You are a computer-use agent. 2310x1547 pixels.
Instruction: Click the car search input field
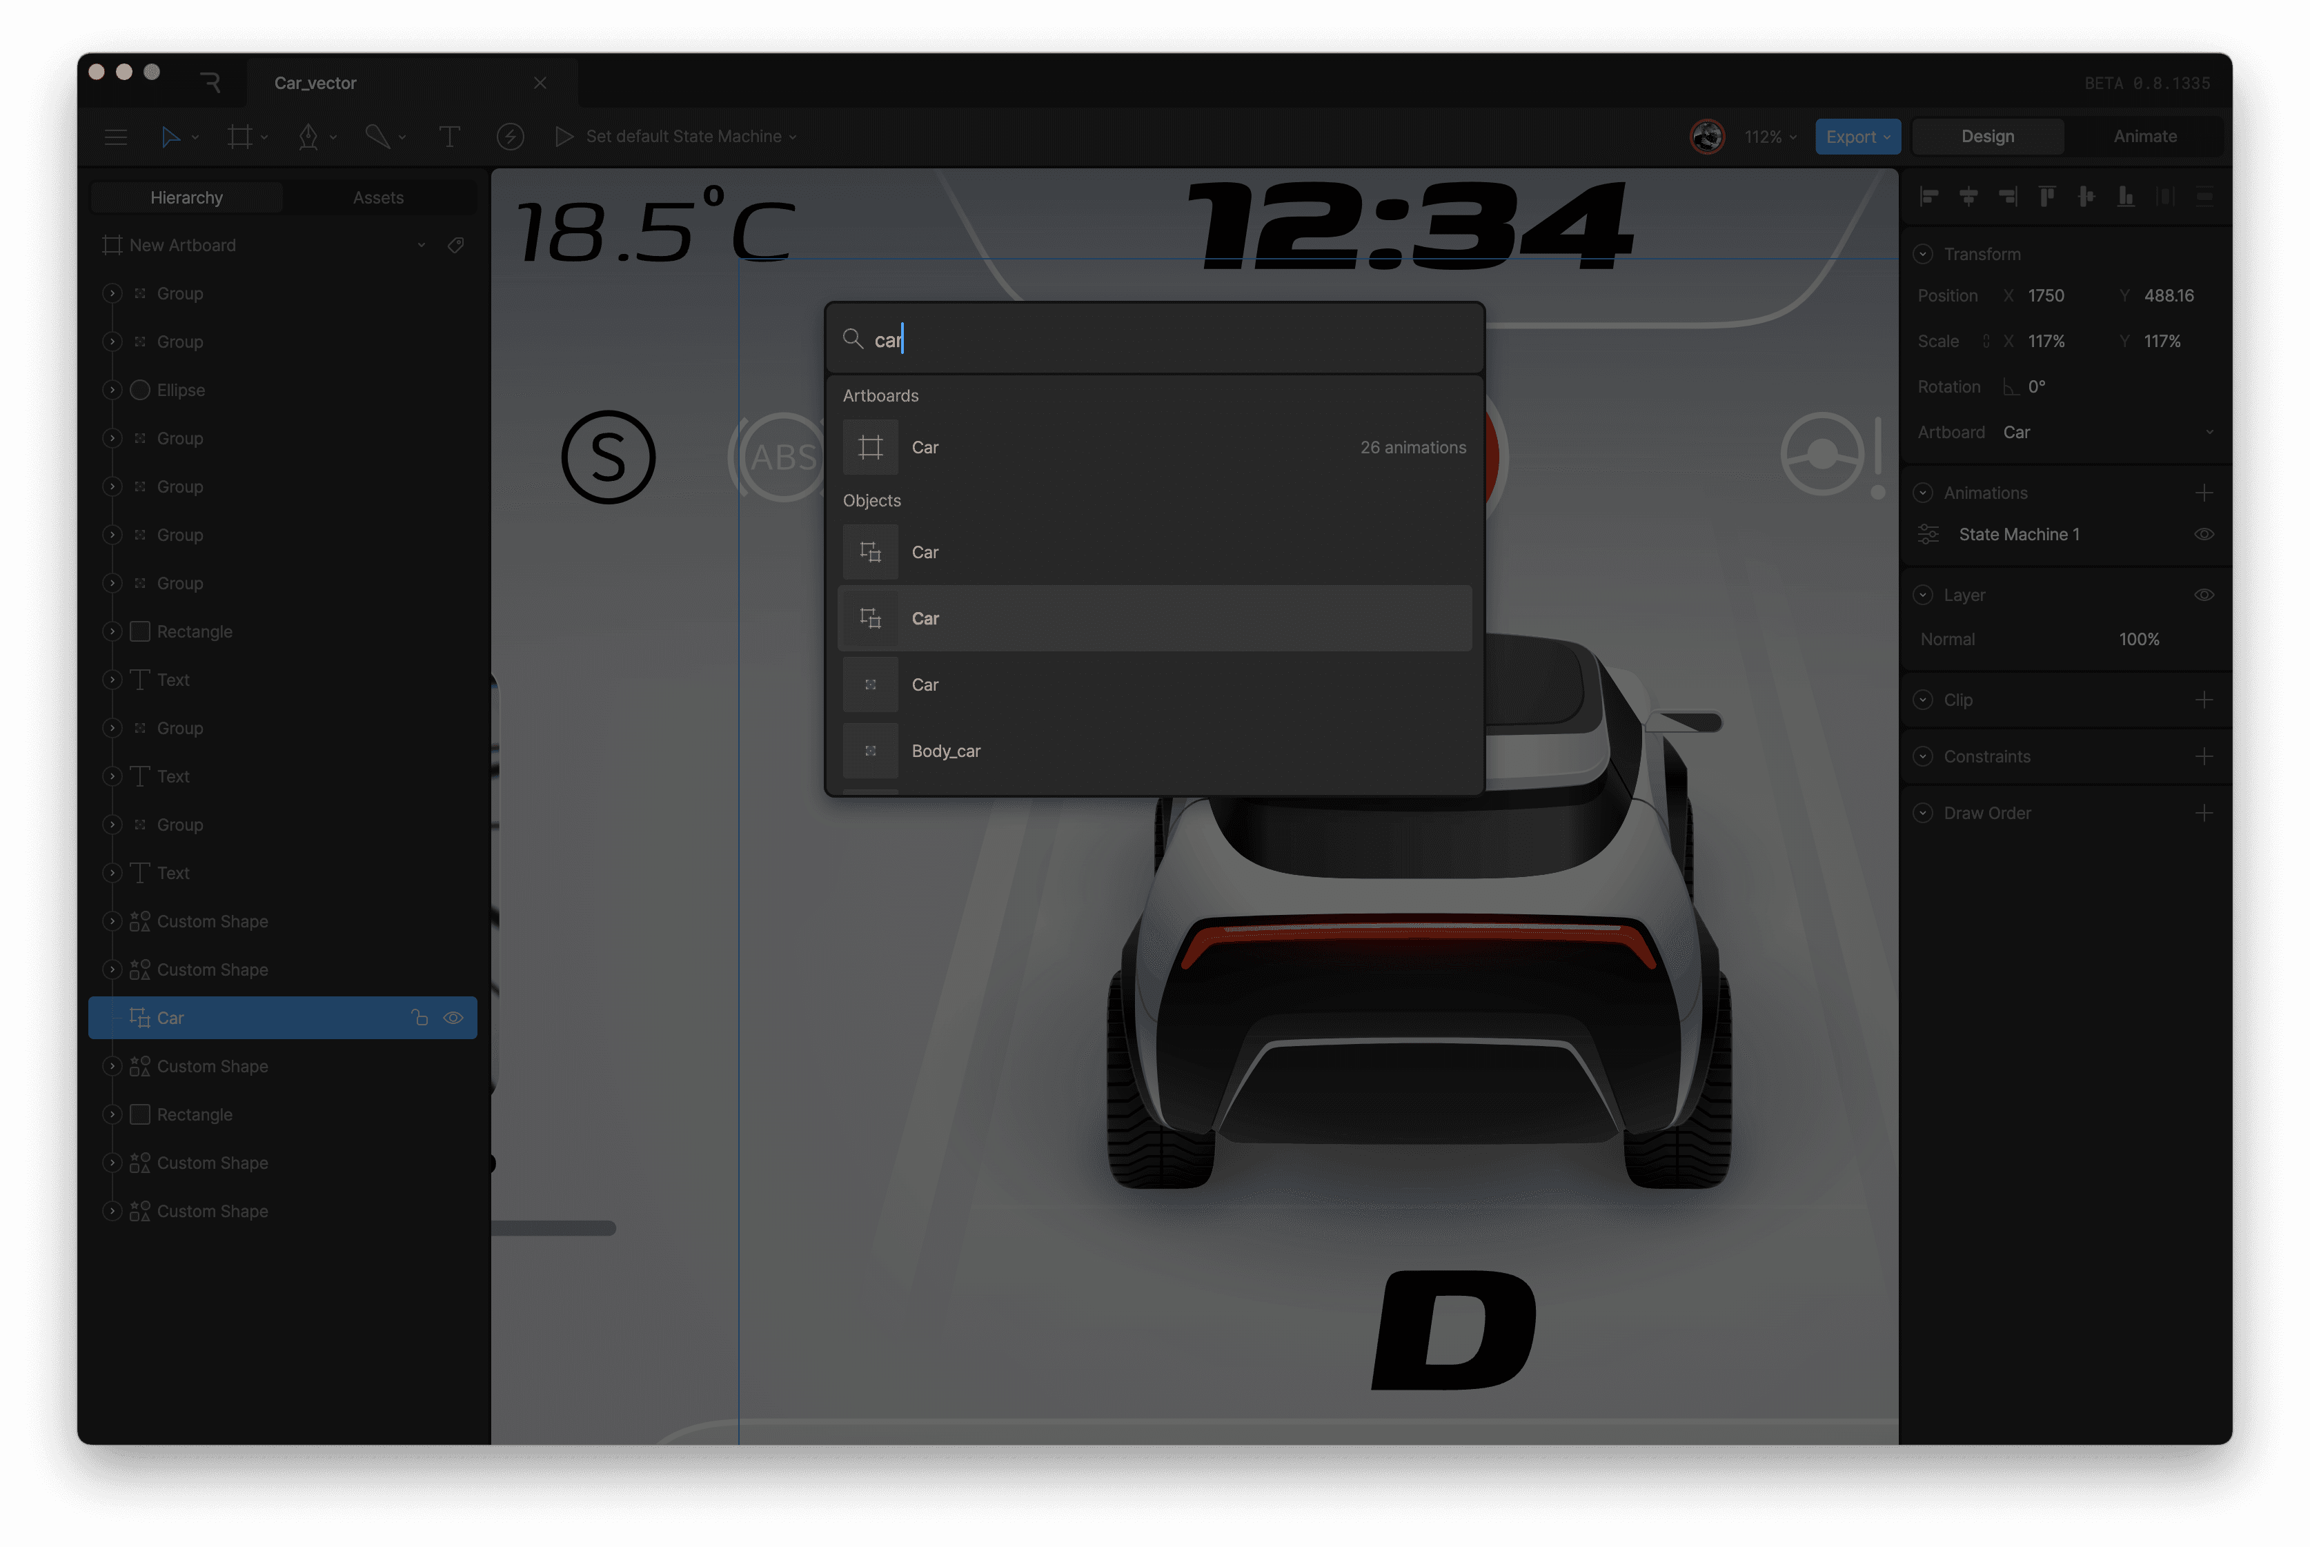pyautogui.click(x=1154, y=339)
